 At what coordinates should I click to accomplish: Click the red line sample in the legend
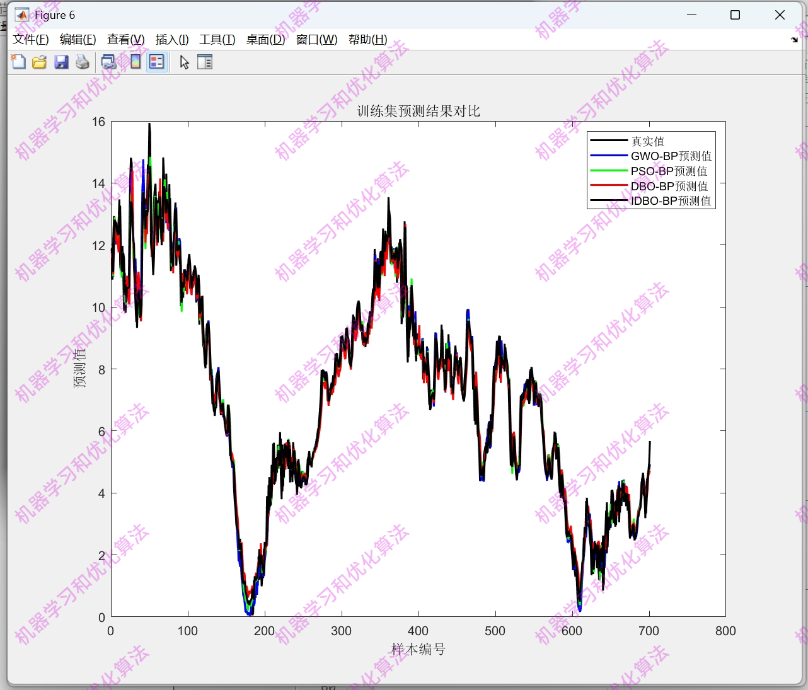click(609, 186)
